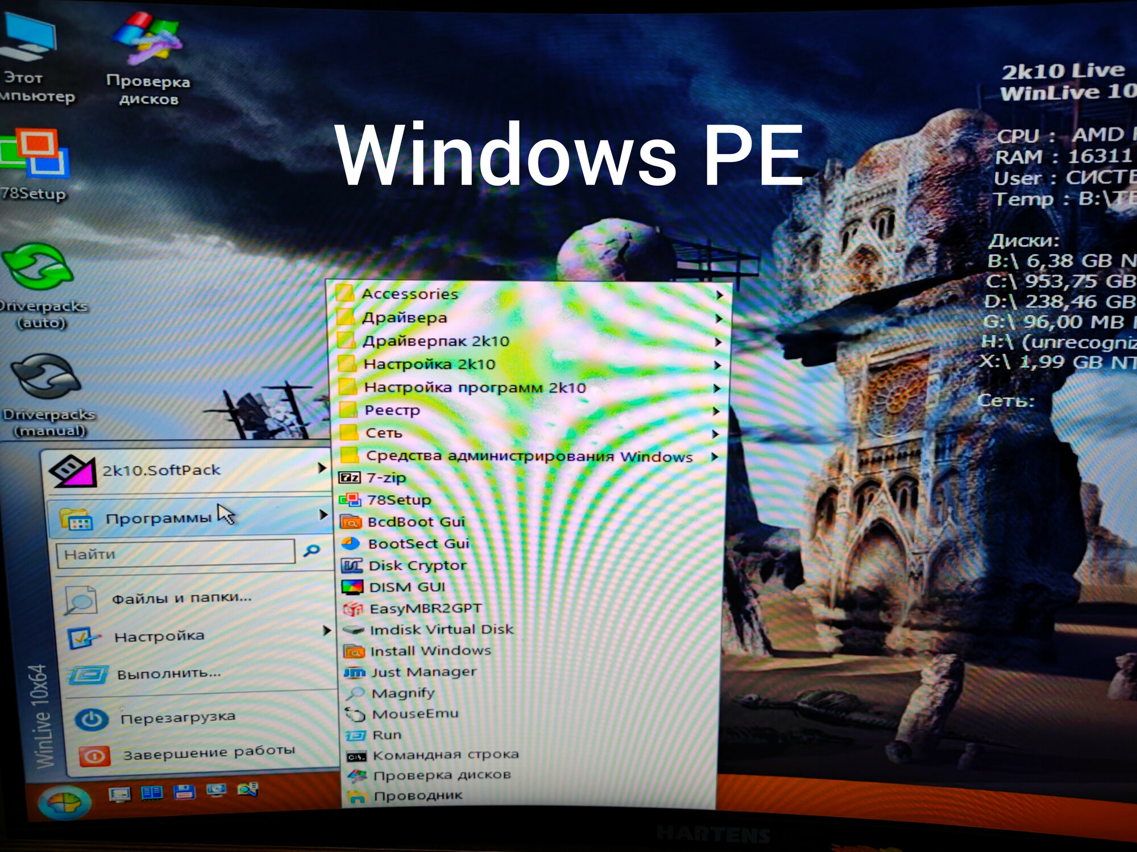Screen dimensions: 1137x852
Task: Click Перезагрузка to restart
Action: [177, 718]
